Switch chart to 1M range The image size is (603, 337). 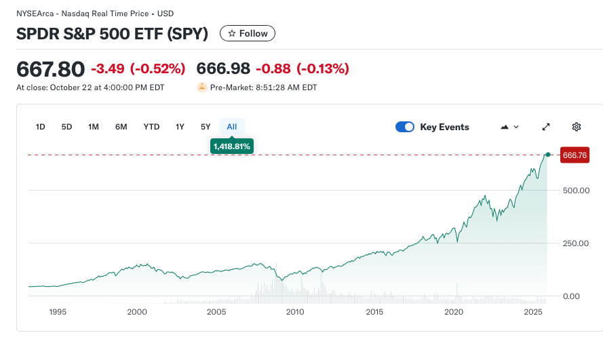[x=94, y=127]
